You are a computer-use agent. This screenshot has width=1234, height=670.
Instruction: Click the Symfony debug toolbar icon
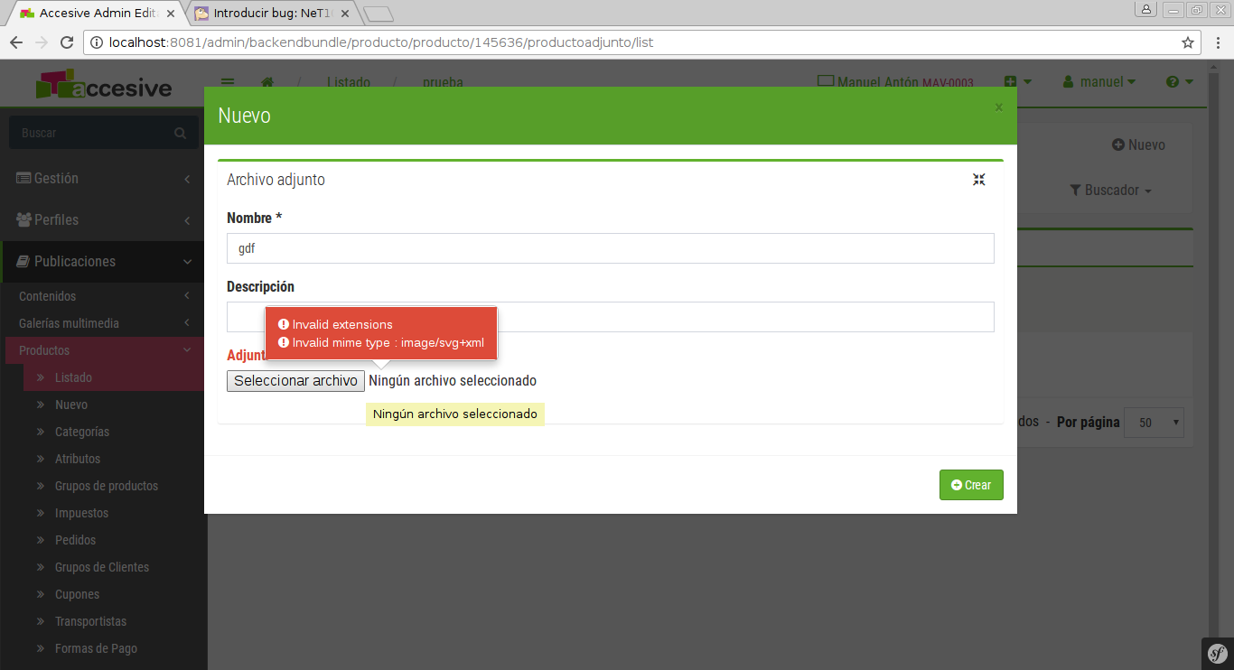click(1217, 652)
